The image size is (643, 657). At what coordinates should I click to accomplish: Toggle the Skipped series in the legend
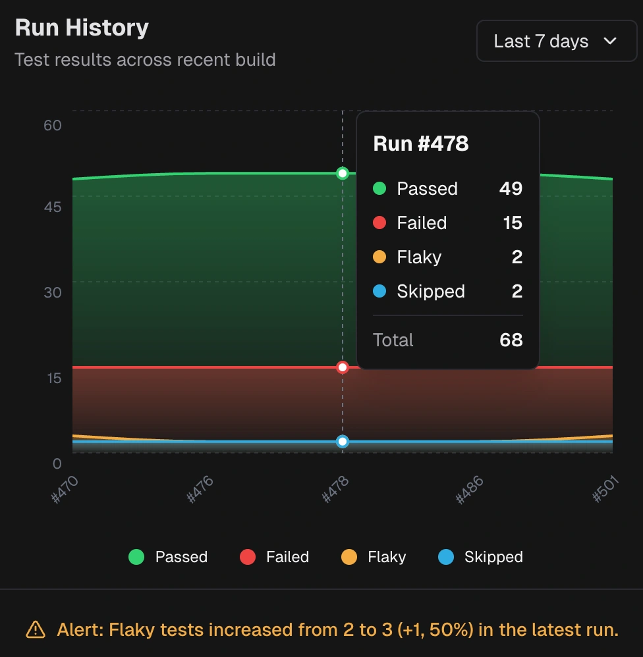483,557
